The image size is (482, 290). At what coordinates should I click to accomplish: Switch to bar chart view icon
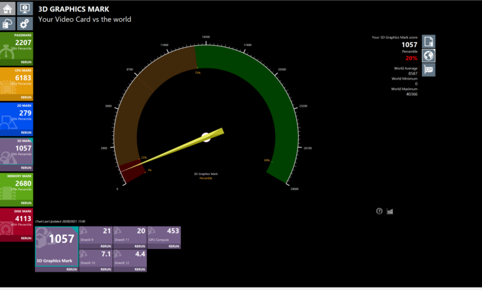[x=390, y=211]
